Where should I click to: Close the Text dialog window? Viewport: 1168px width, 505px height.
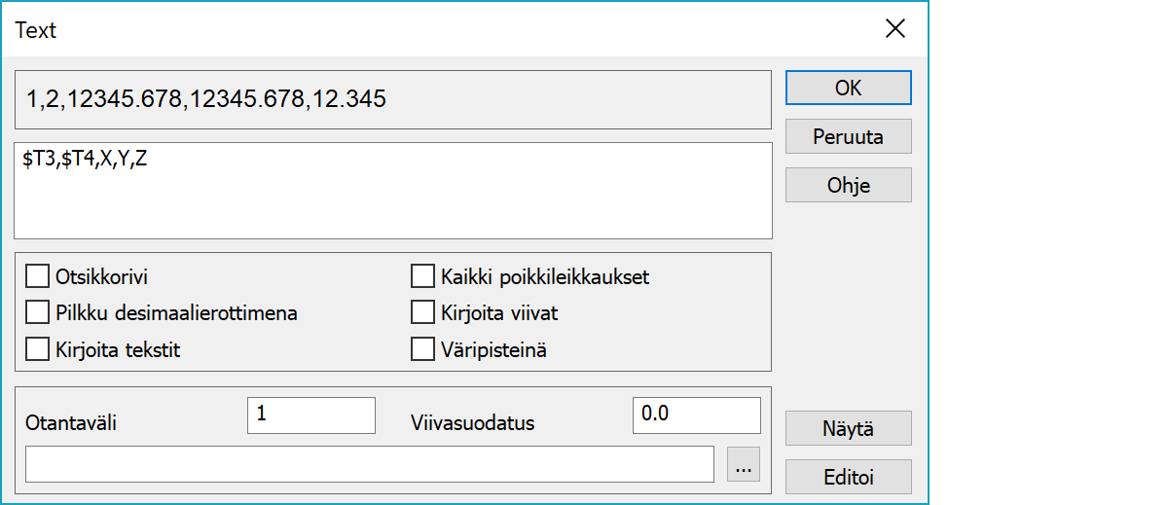point(895,29)
